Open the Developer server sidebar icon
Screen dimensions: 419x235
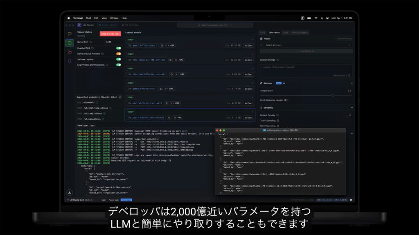coord(70,43)
